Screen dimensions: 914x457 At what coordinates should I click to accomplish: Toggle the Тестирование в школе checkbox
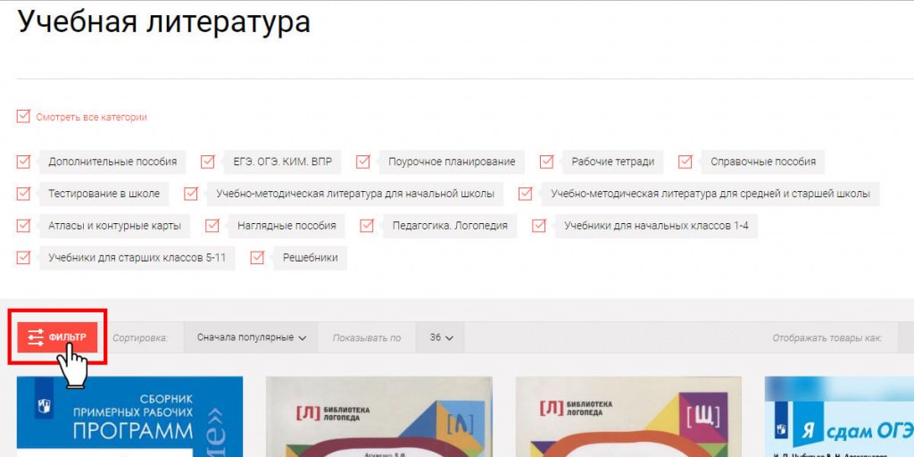pyautogui.click(x=23, y=194)
